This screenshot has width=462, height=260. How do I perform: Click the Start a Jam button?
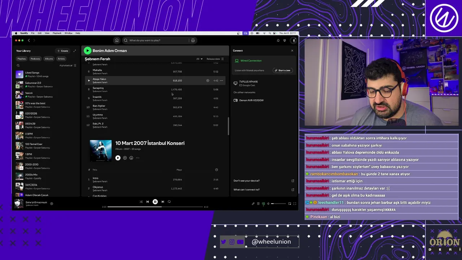click(x=282, y=70)
